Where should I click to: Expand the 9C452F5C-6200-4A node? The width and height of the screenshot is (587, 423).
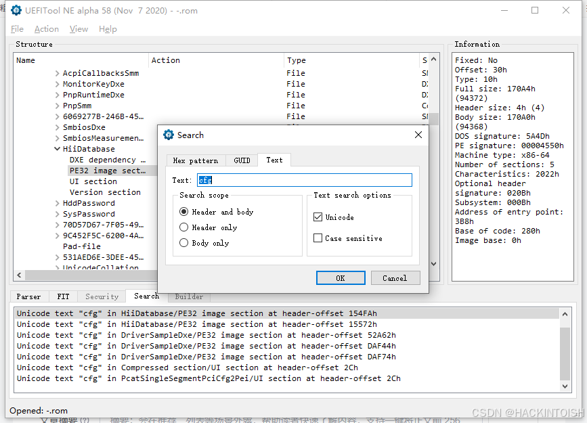pos(58,236)
